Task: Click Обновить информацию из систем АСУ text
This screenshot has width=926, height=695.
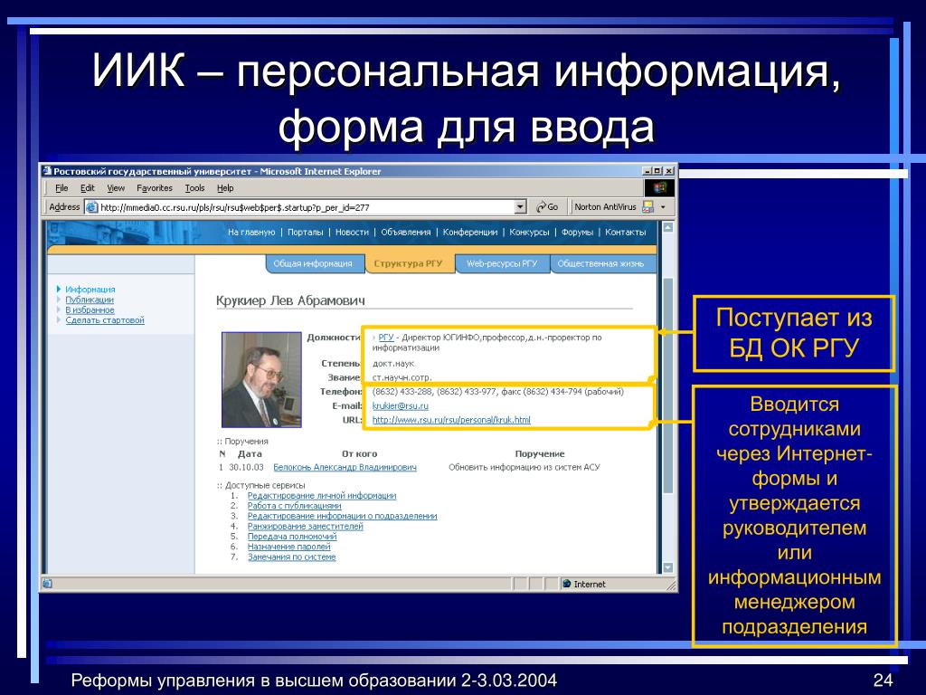Action: (x=524, y=468)
